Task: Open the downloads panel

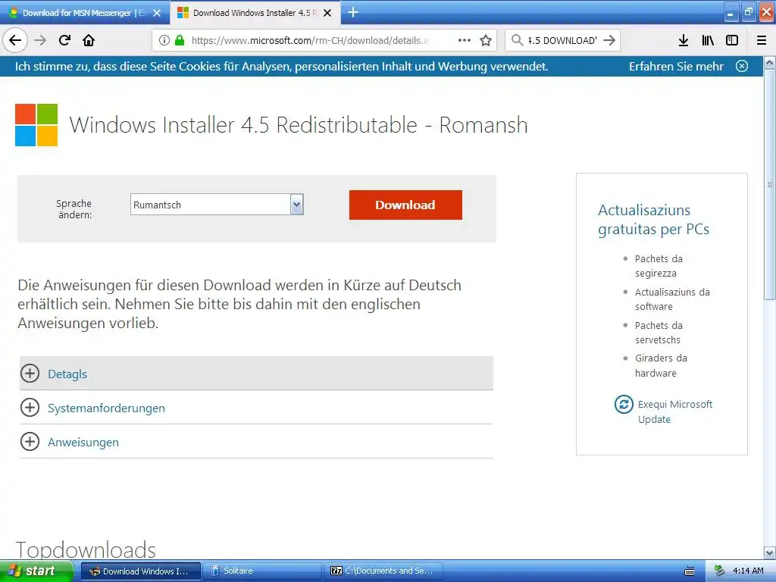Action: coord(684,40)
